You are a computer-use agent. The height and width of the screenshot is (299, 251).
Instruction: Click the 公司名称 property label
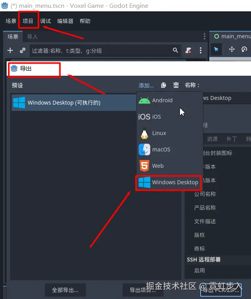(x=205, y=194)
